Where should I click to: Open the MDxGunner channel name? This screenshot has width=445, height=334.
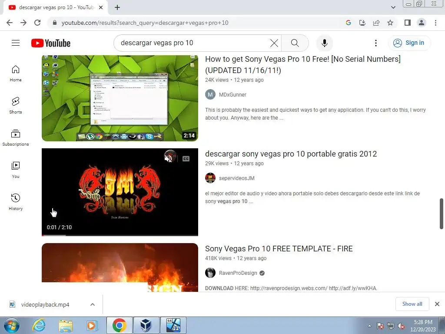coord(232,94)
